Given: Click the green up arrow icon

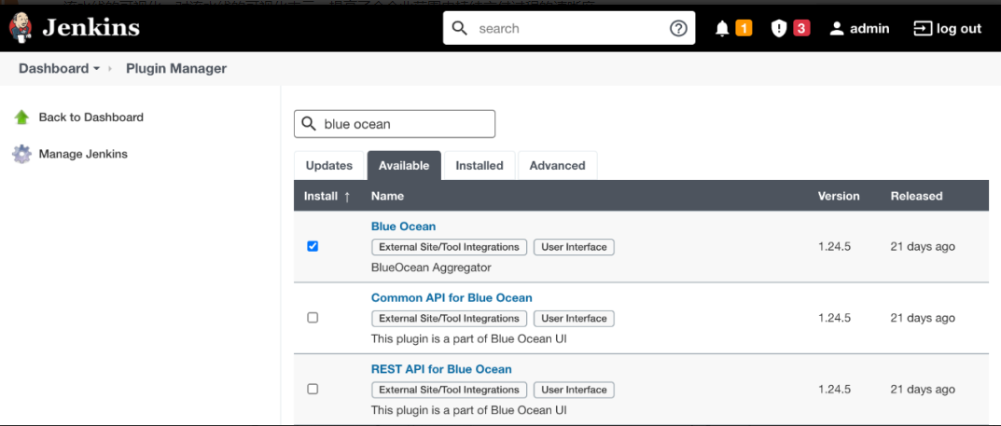Looking at the screenshot, I should 21,117.
